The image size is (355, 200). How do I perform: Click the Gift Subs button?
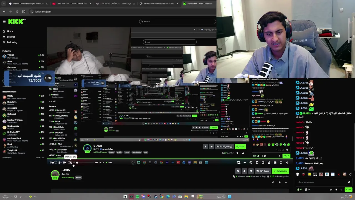[263, 171]
